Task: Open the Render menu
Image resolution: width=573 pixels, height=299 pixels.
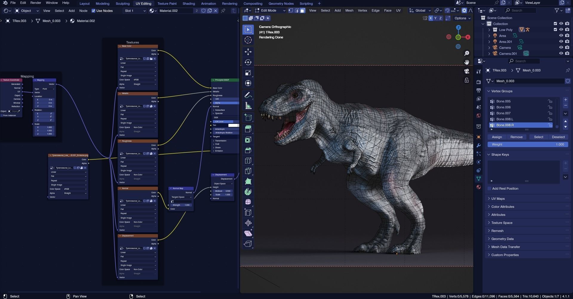Action: click(36, 3)
